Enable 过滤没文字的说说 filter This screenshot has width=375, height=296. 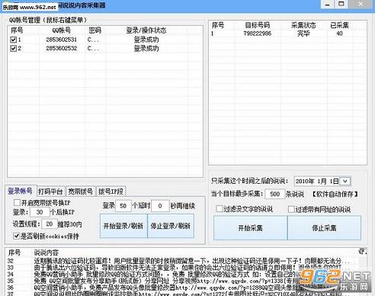(219, 209)
